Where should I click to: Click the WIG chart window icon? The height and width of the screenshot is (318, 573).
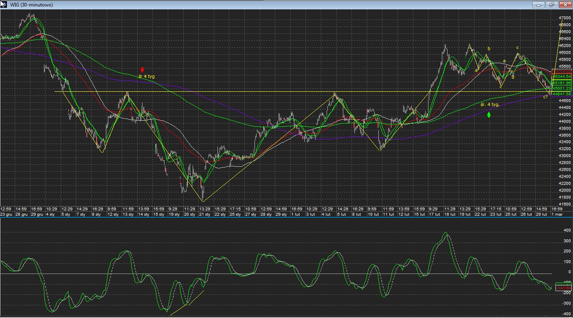(x=4, y=5)
